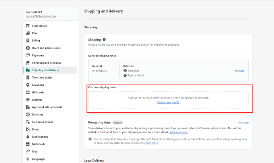Screen dimensions: 274x163
Task: Click the Gift cards icon
Action: pos(28,92)
